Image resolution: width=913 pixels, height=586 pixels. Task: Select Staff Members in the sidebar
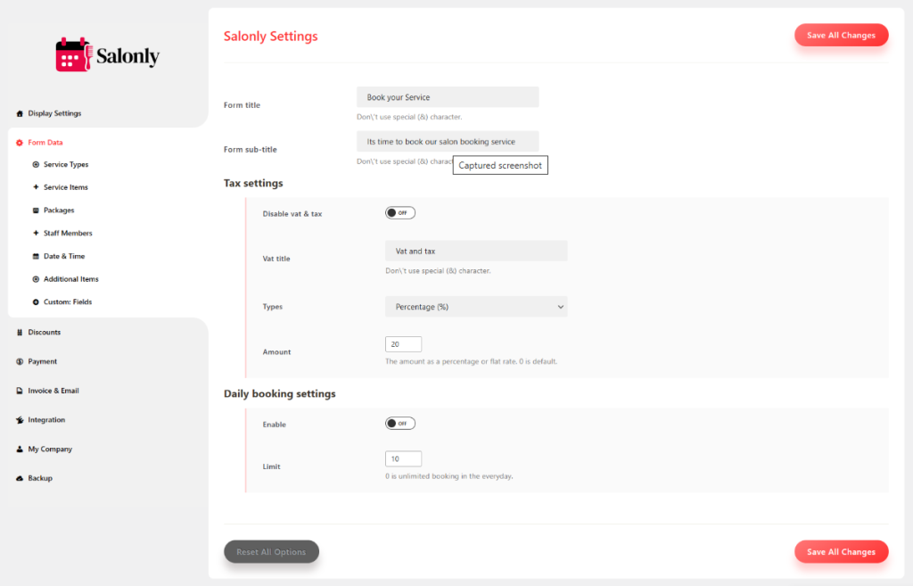[67, 234]
